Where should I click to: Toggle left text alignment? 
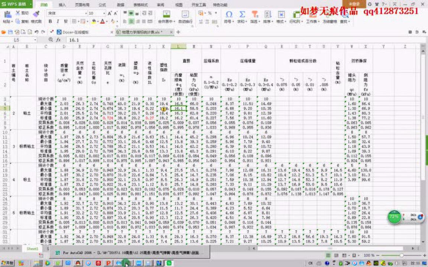click(x=125, y=21)
